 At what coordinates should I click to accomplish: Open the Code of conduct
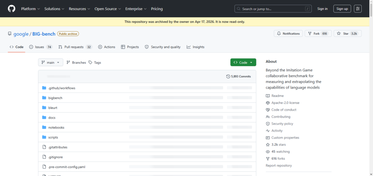(281, 110)
